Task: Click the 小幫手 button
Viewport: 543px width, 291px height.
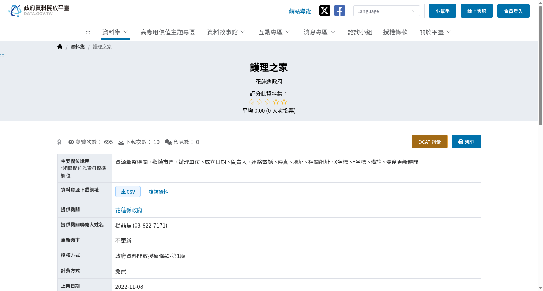Action: click(443, 11)
